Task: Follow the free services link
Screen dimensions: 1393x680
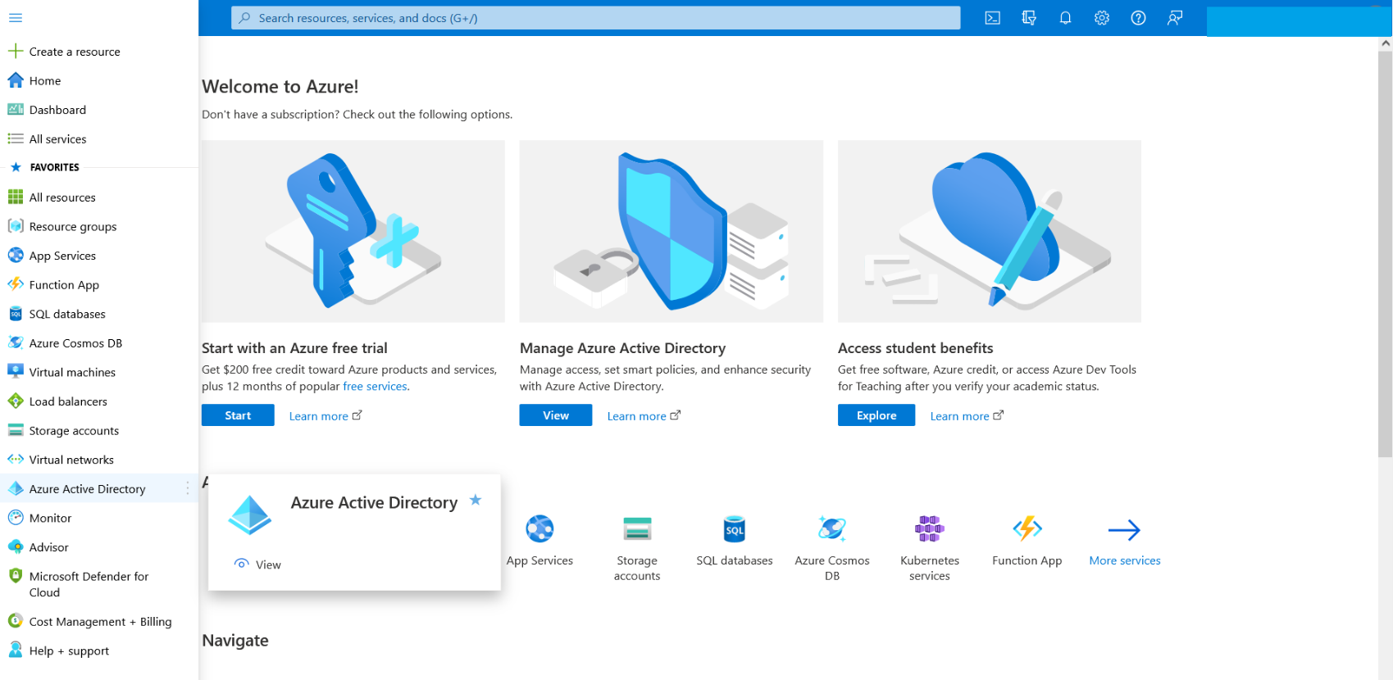Action: click(375, 387)
